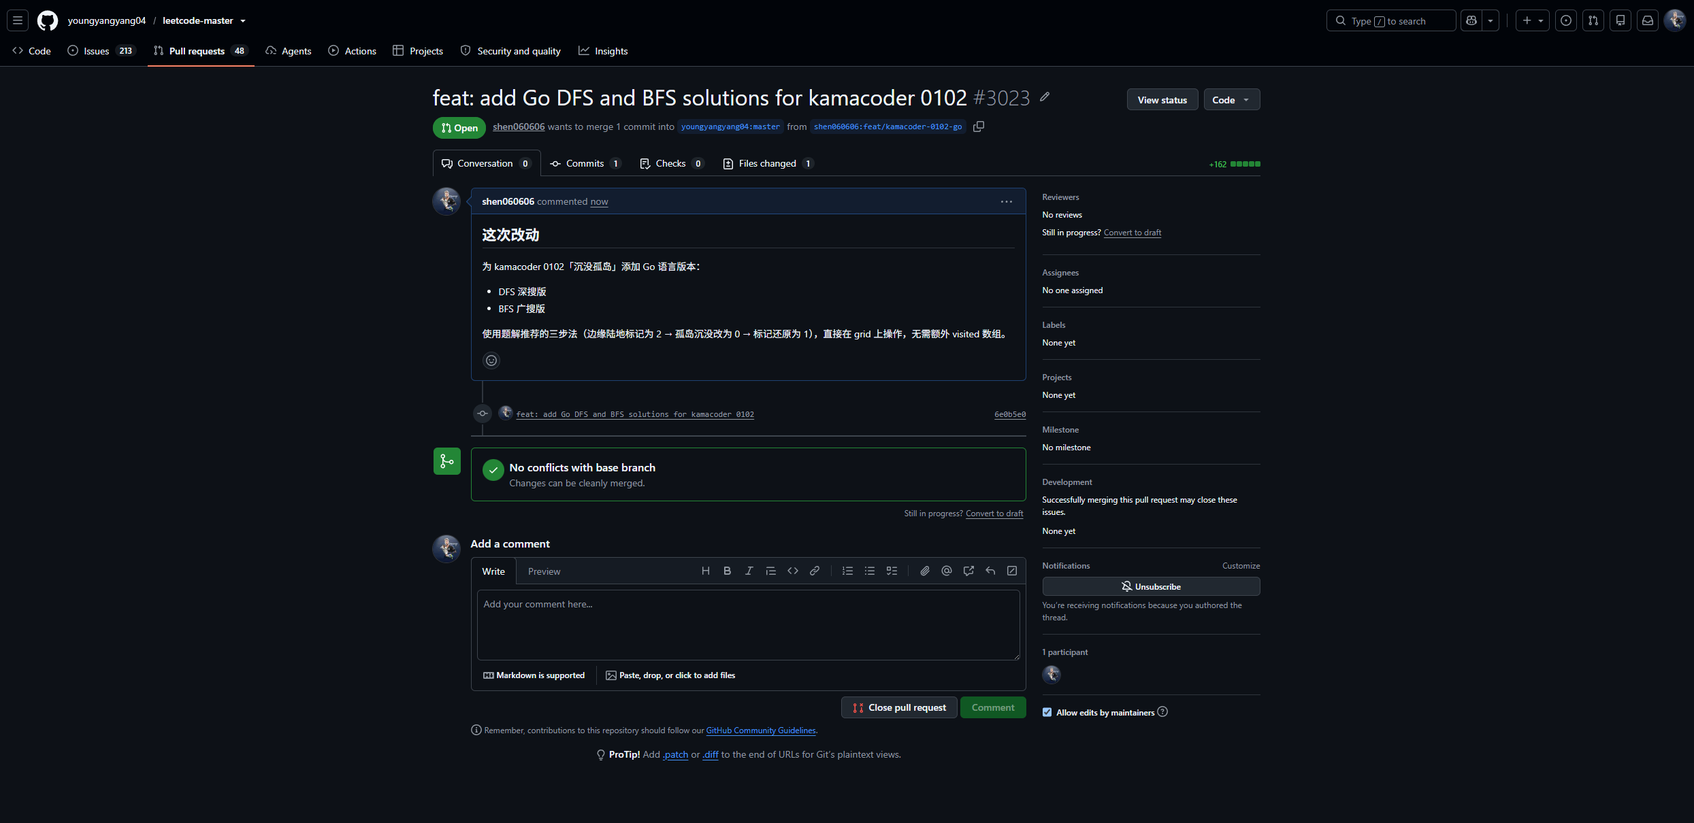1694x823 pixels.
Task: Click the View status button
Action: pos(1162,99)
